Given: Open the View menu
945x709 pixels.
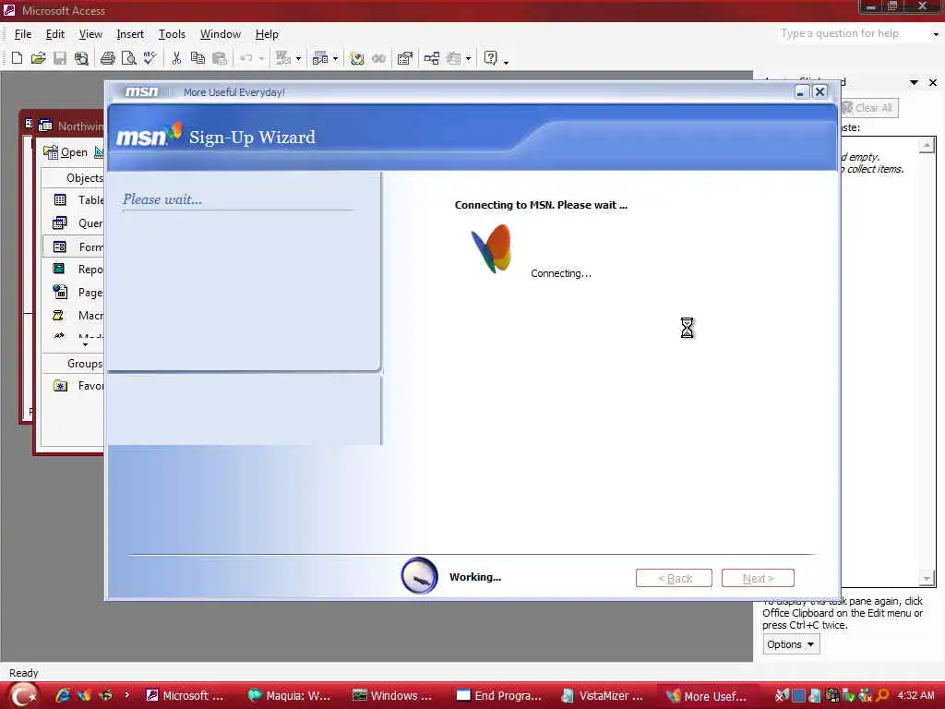Looking at the screenshot, I should click(x=90, y=34).
